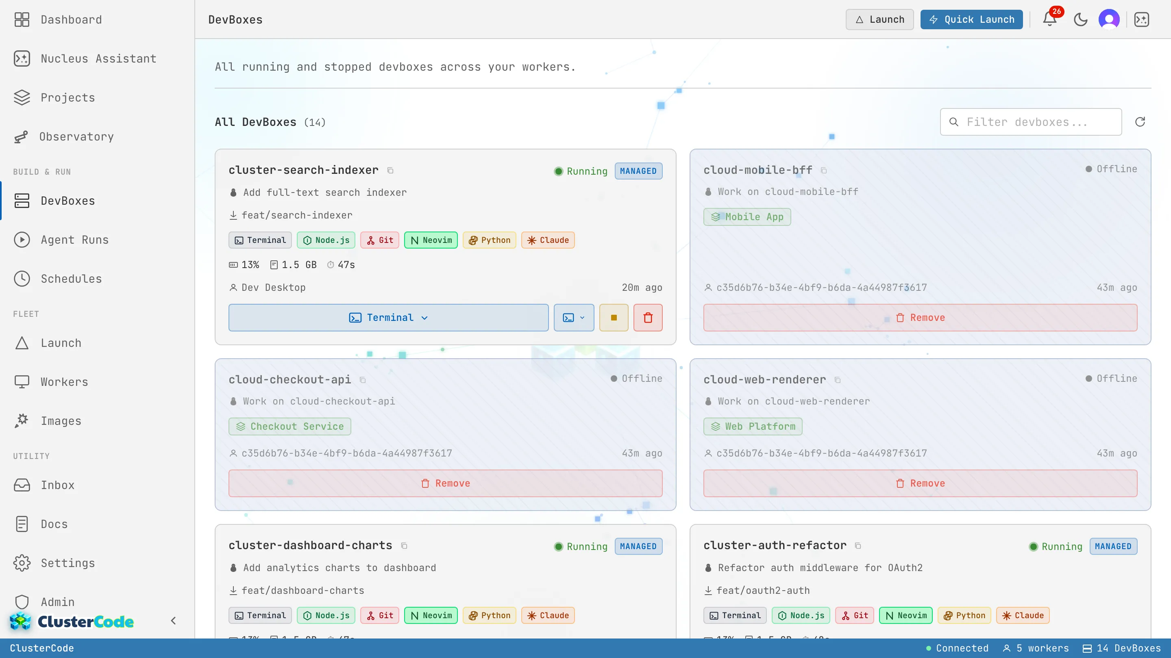This screenshot has width=1171, height=658.
Task: Copy the cluster-search-indexer name
Action: [x=390, y=170]
